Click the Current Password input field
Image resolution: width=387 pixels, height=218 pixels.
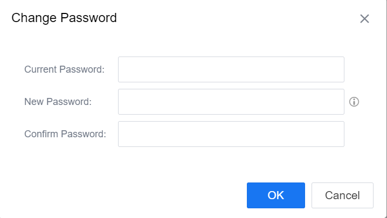(231, 69)
